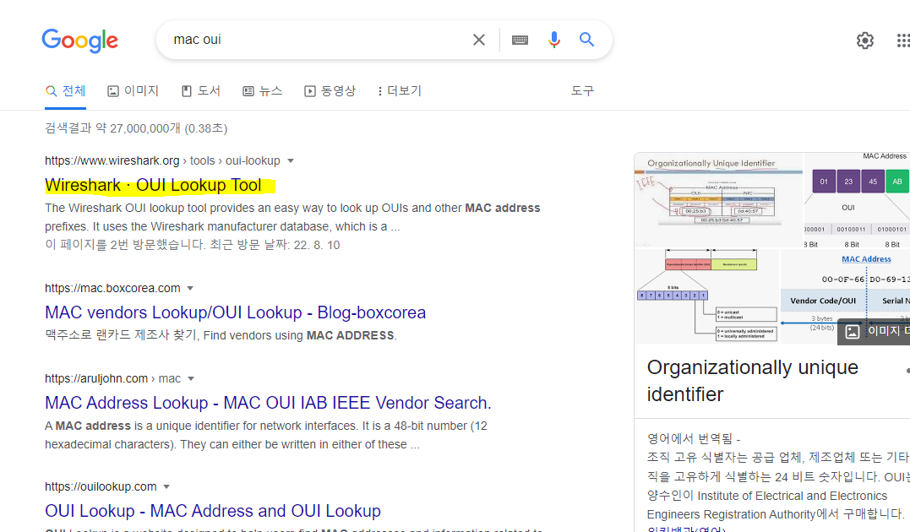The height and width of the screenshot is (532, 910).
Task: Click the 'Organizationally unique identifier' panel title
Action: pos(753,381)
